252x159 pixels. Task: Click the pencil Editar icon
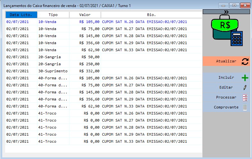(245, 87)
